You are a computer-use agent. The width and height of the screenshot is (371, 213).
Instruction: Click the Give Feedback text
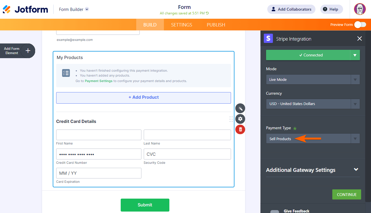pos(296,211)
